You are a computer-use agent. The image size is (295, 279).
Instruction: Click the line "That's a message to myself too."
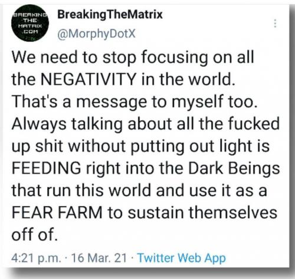pyautogui.click(x=135, y=102)
